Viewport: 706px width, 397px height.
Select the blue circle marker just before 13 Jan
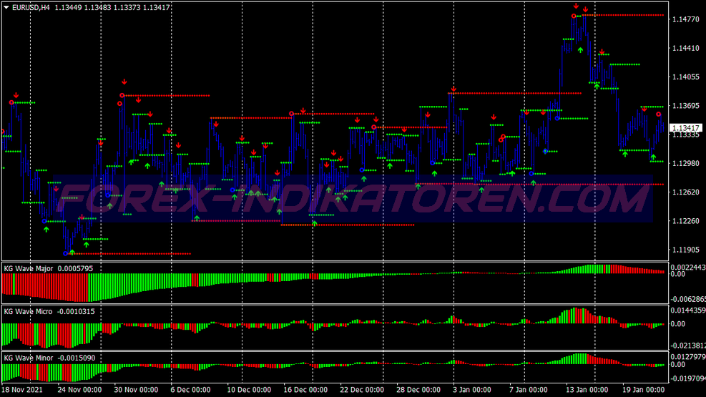point(546,151)
